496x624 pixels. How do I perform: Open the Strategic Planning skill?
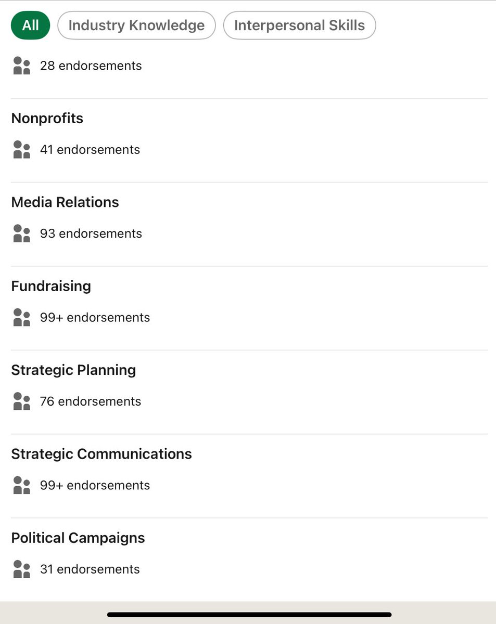[x=73, y=370]
